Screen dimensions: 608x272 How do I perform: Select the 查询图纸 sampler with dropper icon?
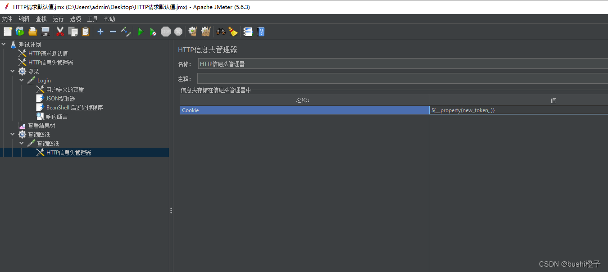click(x=48, y=144)
